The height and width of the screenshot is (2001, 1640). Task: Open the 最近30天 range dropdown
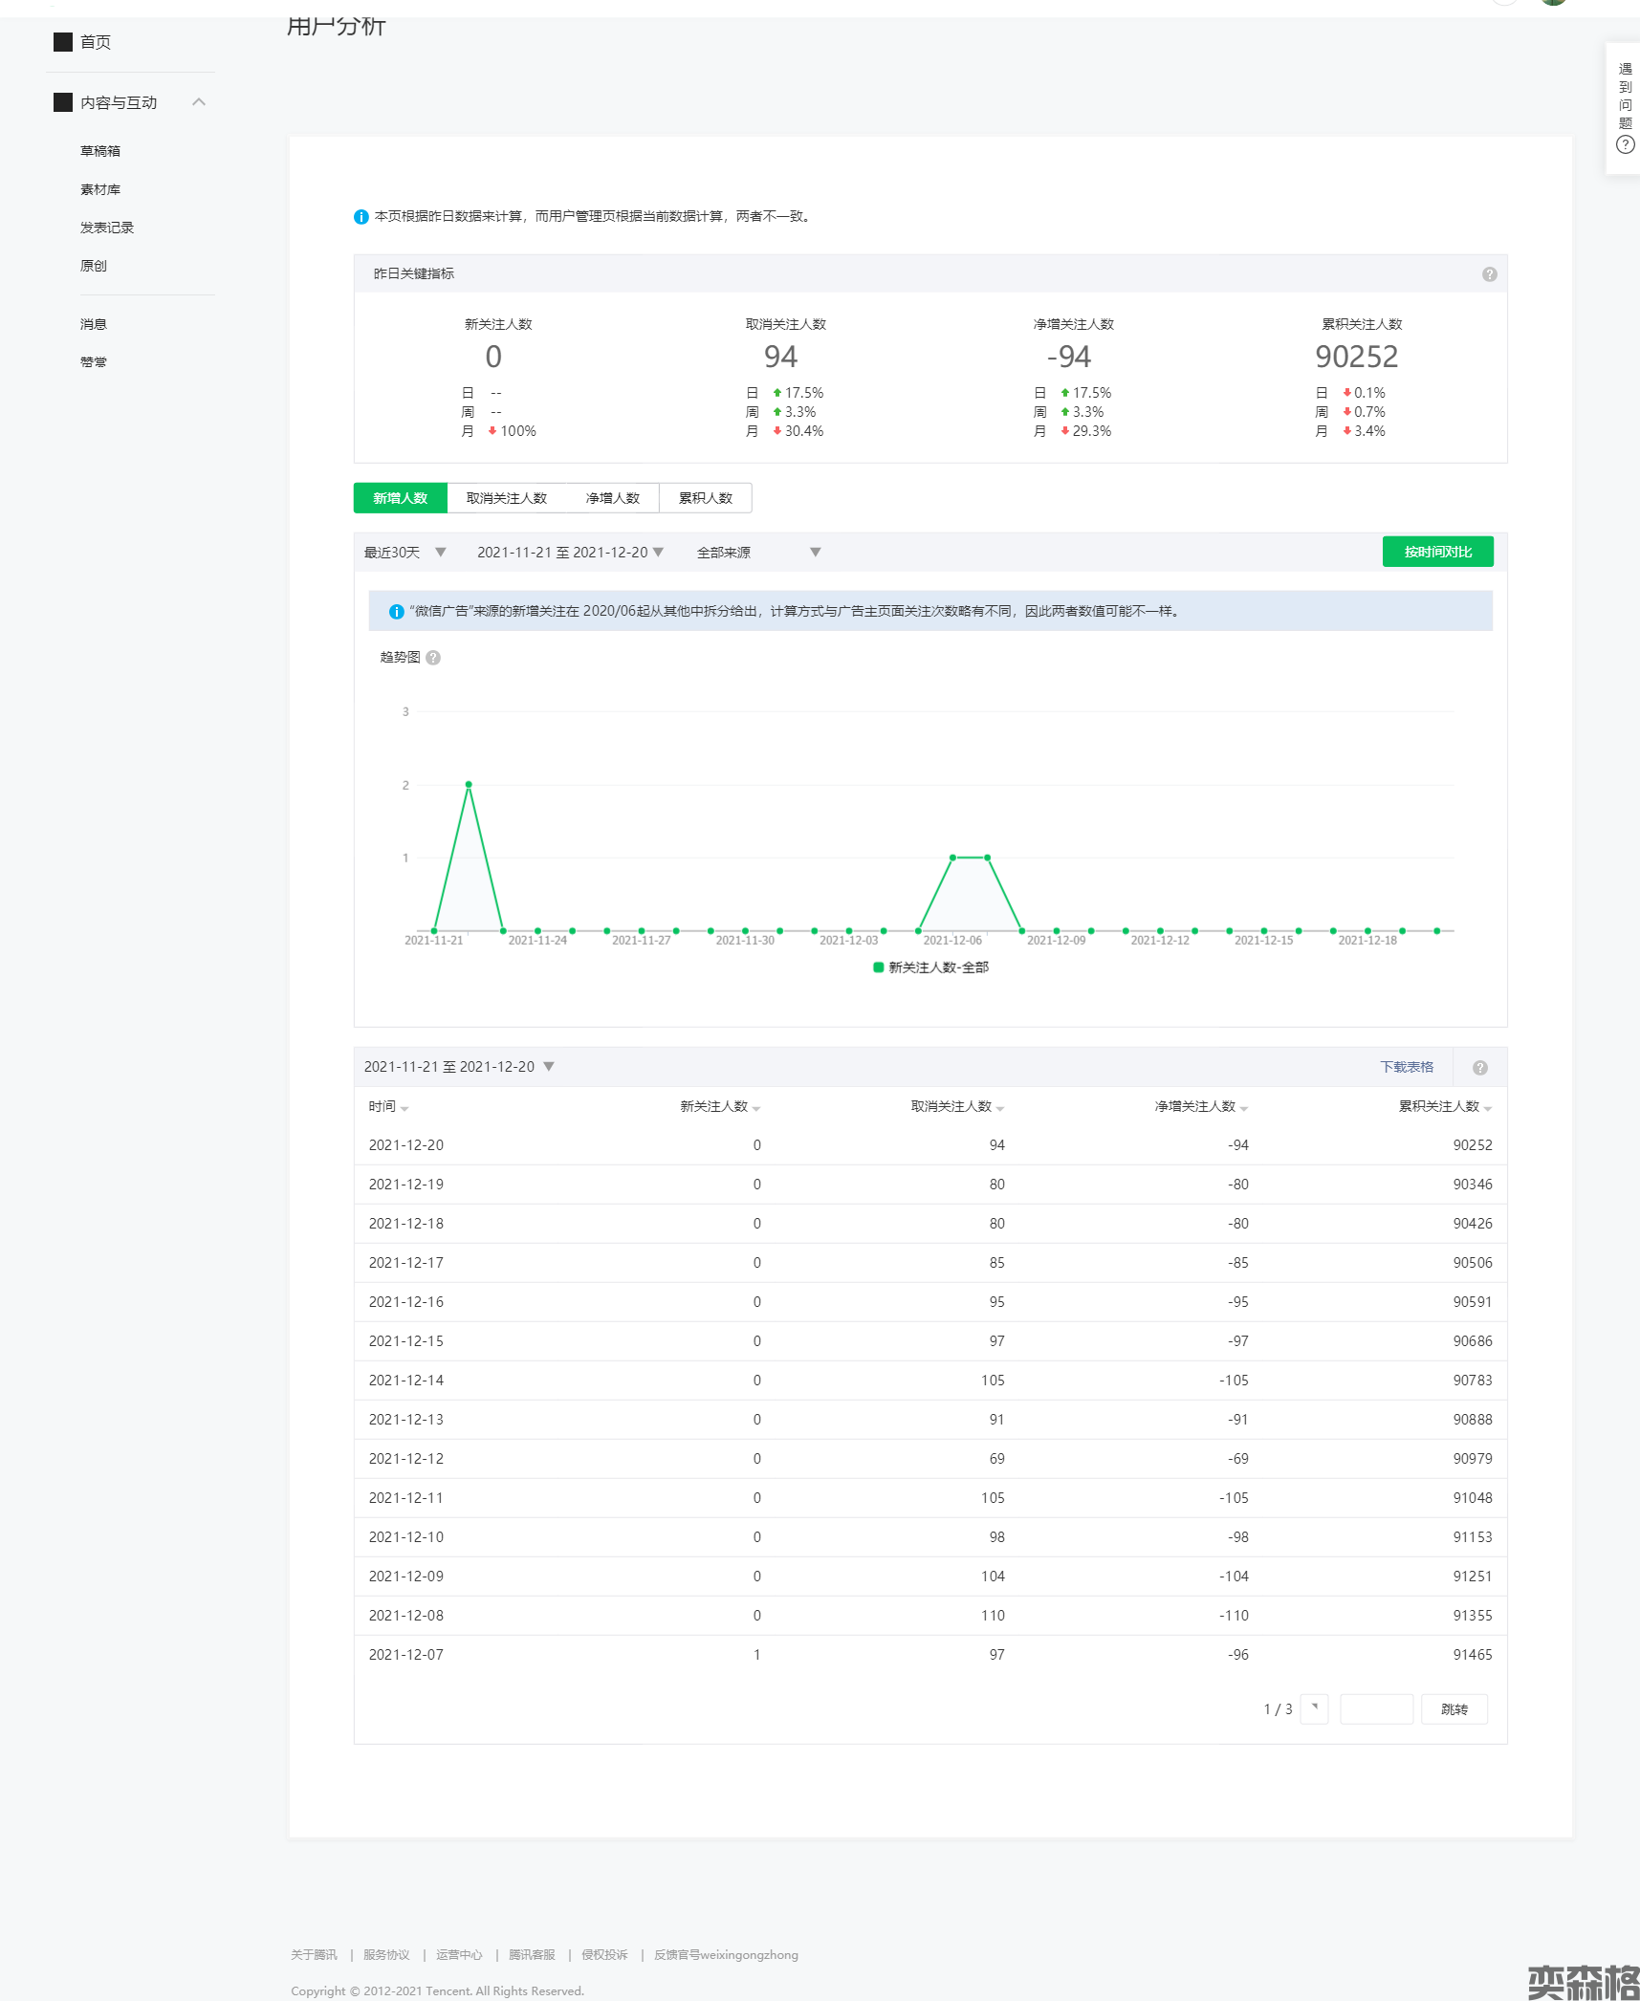[x=405, y=553]
